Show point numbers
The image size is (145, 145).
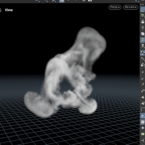[143, 91]
